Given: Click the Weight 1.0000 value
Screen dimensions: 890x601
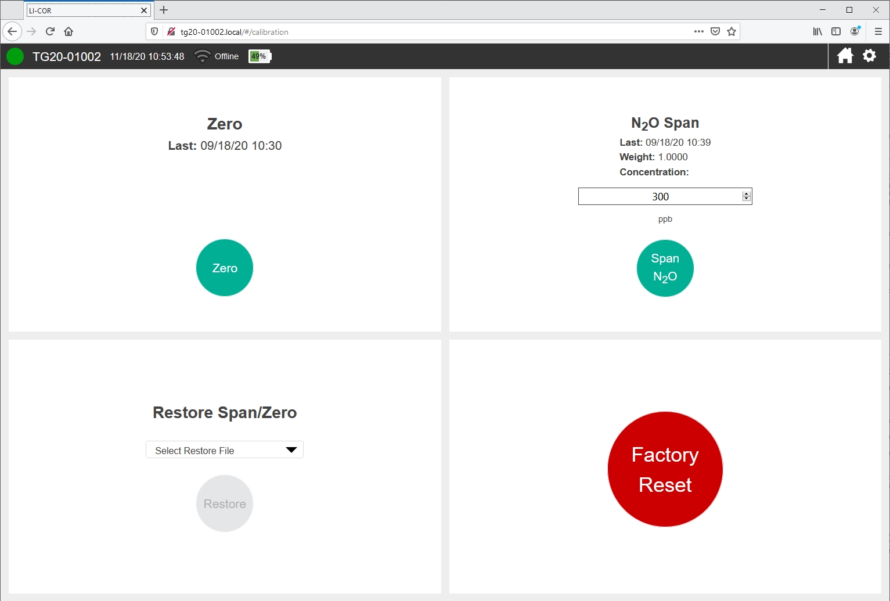Looking at the screenshot, I should [673, 157].
